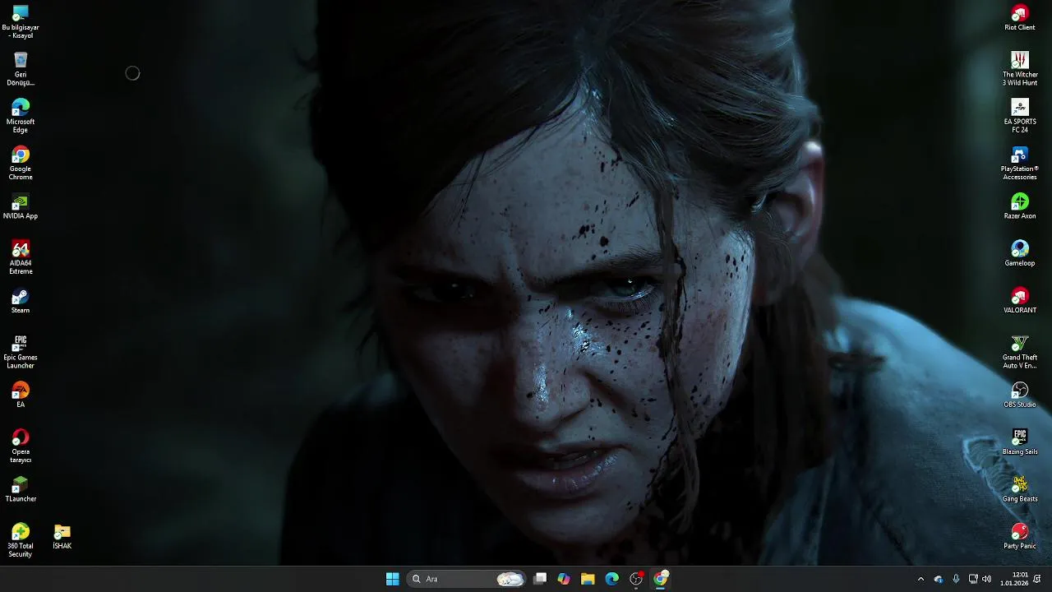This screenshot has width=1052, height=592.
Task: Click the VALORANT desktop icon
Action: [1020, 301]
